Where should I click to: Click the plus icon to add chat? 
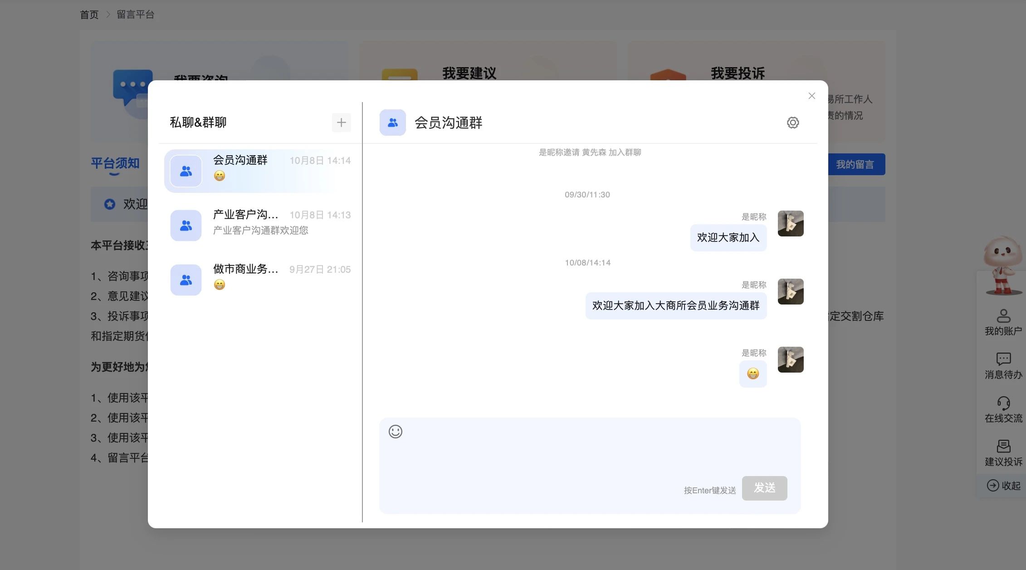341,123
